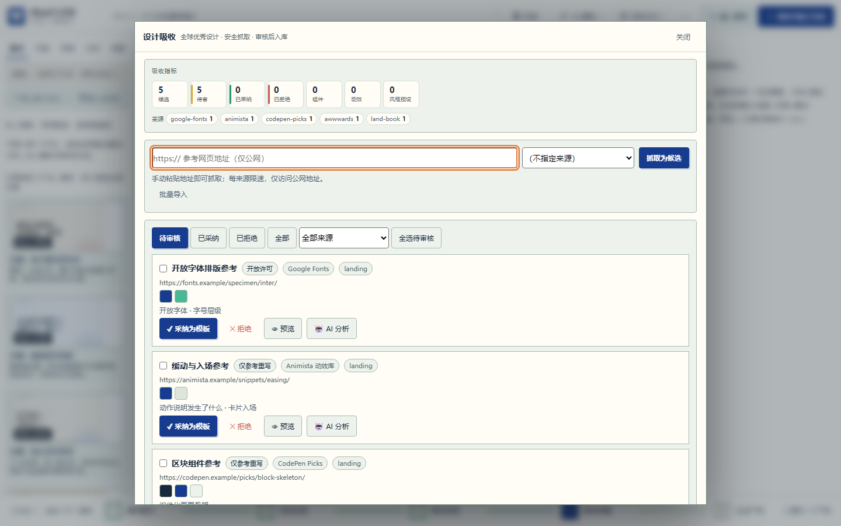This screenshot has height=526, width=841.
Task: Expand the 批量导入 section
Action: point(173,195)
